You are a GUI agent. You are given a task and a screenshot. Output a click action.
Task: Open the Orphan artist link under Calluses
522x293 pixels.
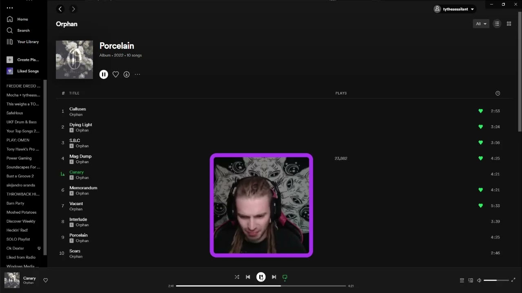76,115
